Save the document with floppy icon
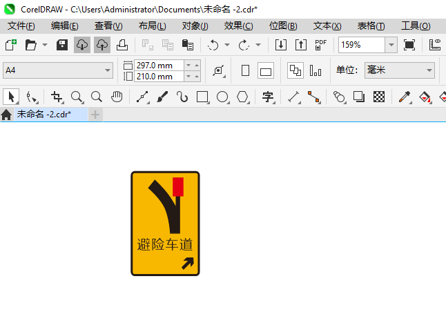Viewport: 446px width, 312px height. (x=62, y=45)
